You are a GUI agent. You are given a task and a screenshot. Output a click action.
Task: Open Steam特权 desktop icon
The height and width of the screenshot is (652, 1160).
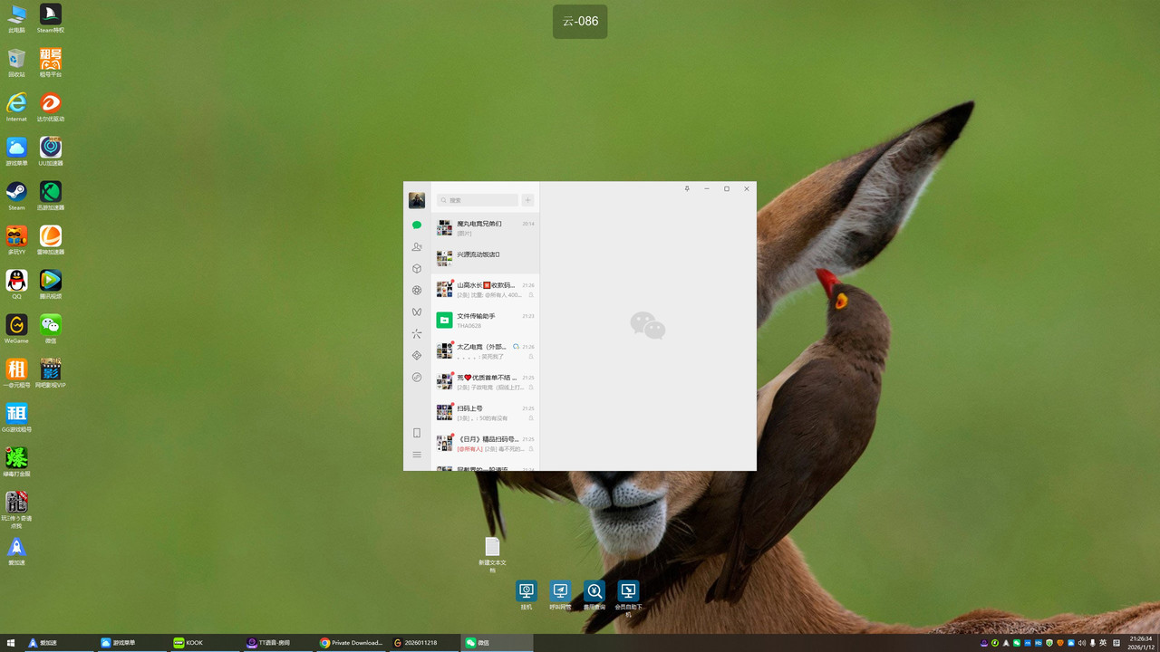point(51,18)
